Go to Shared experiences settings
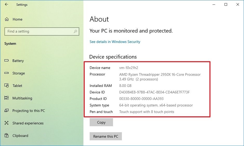Screen dimensions: 244x146 [28, 123]
